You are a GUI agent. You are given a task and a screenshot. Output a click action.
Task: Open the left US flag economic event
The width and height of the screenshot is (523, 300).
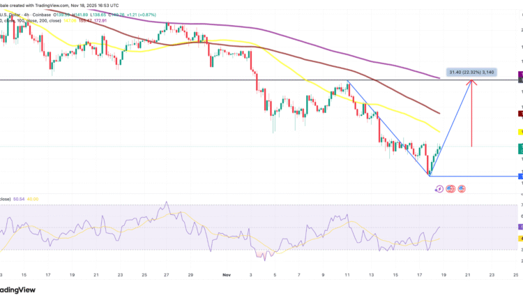[x=450, y=188]
